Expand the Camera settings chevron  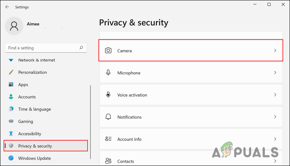pos(275,51)
